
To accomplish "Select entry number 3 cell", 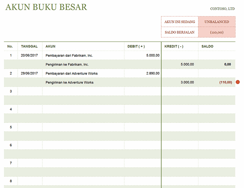I will pyautogui.click(x=11, y=91).
